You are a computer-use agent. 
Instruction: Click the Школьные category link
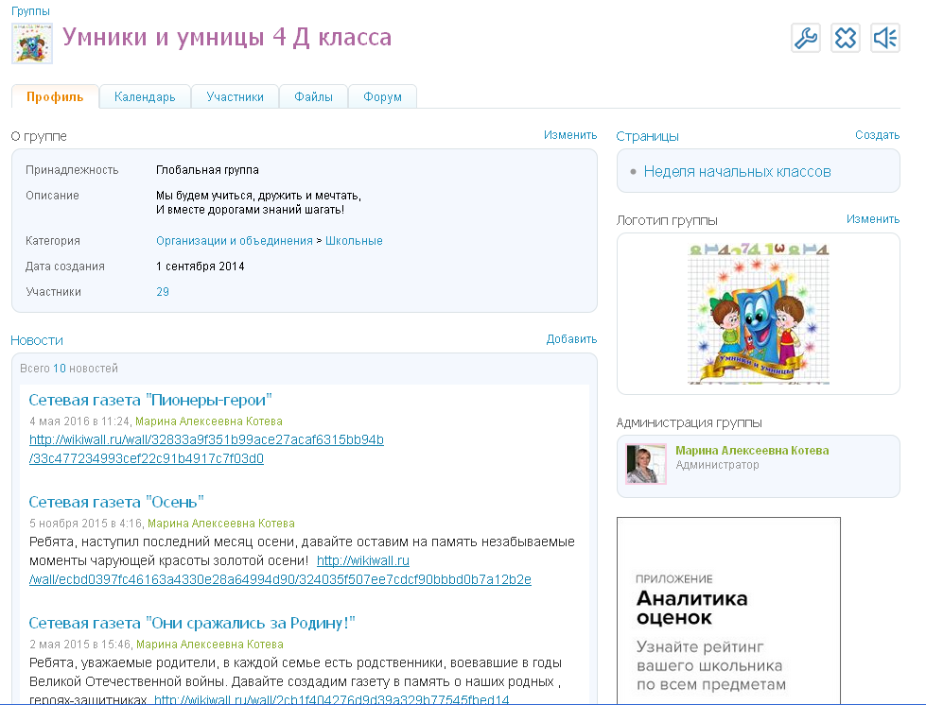354,241
